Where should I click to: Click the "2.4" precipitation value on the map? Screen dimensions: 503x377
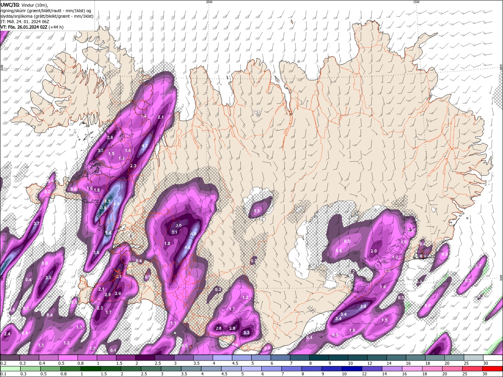[x=7, y=334]
